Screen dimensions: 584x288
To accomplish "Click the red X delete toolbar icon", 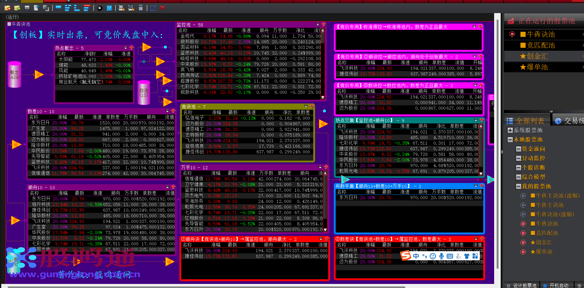I will pyautogui.click(x=162, y=8).
